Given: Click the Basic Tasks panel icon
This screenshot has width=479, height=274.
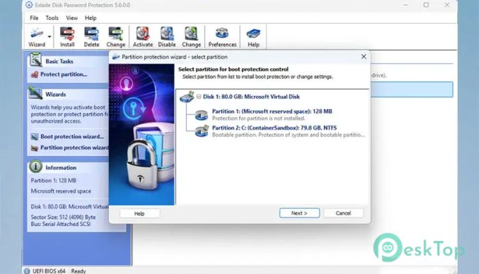Looking at the screenshot, I should point(36,60).
